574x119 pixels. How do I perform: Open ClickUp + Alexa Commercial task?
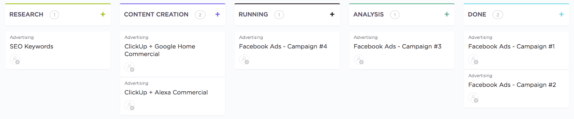[x=166, y=92]
